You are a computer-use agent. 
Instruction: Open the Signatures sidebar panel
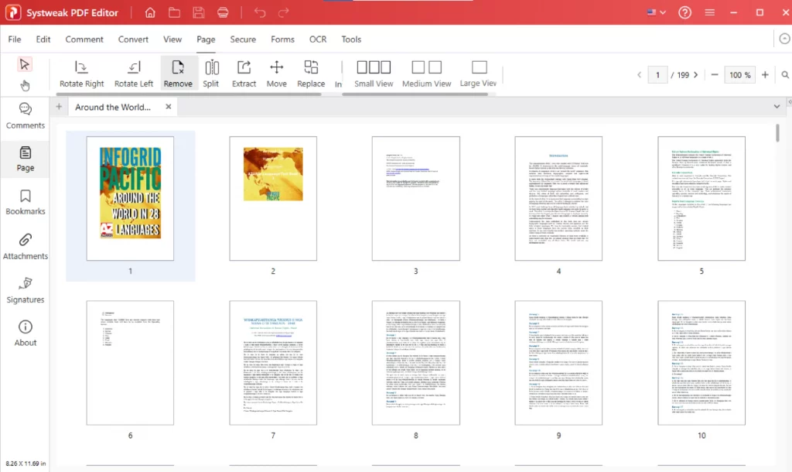pos(26,290)
